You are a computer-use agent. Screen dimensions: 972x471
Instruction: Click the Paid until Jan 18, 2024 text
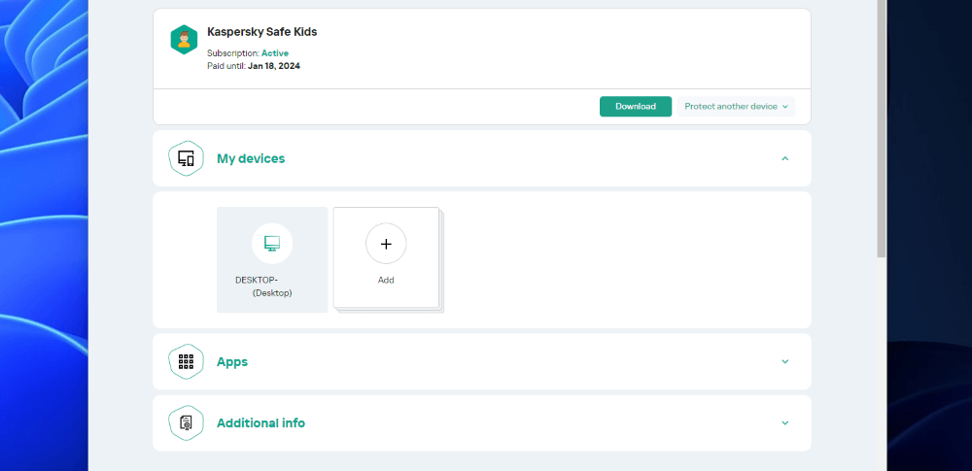254,66
